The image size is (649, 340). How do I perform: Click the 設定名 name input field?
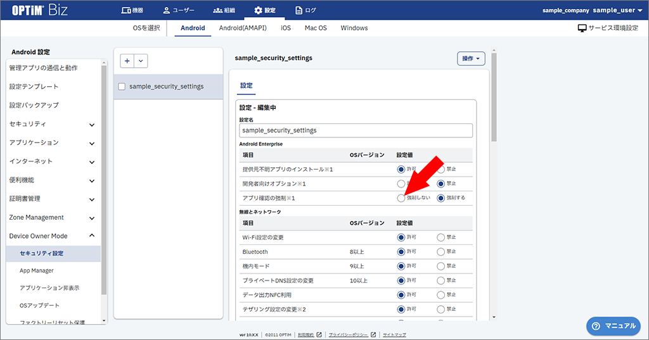coord(356,130)
